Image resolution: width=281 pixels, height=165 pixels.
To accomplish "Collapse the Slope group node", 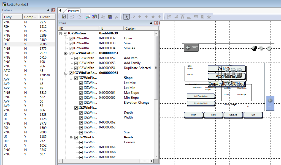I will click(71, 78).
